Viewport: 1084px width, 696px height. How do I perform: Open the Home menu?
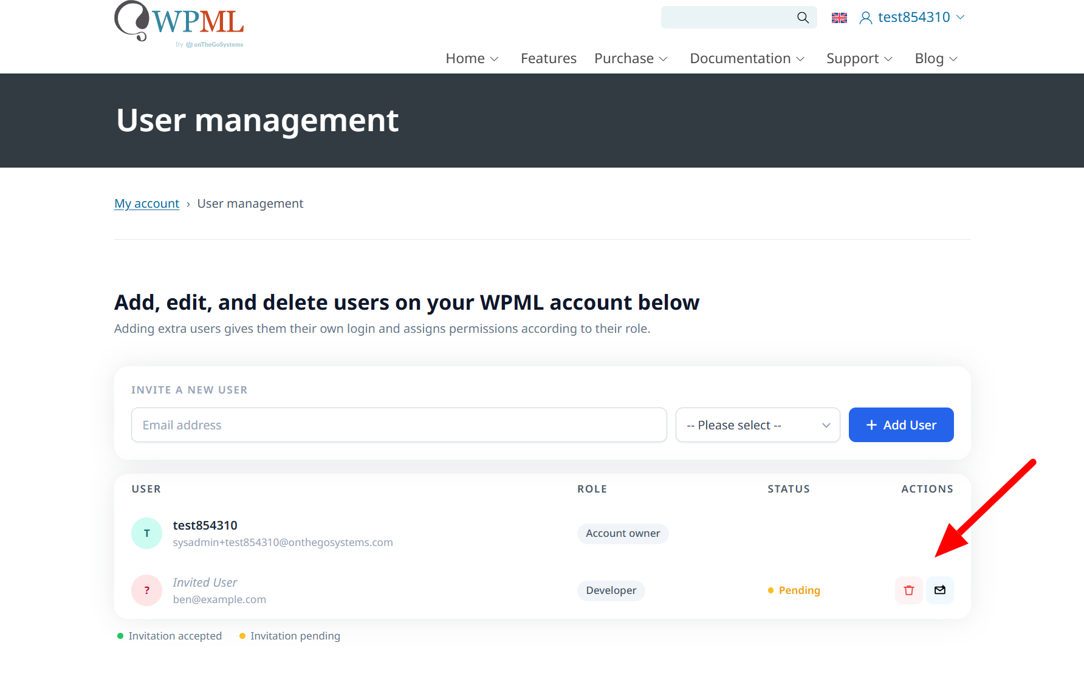(x=472, y=58)
